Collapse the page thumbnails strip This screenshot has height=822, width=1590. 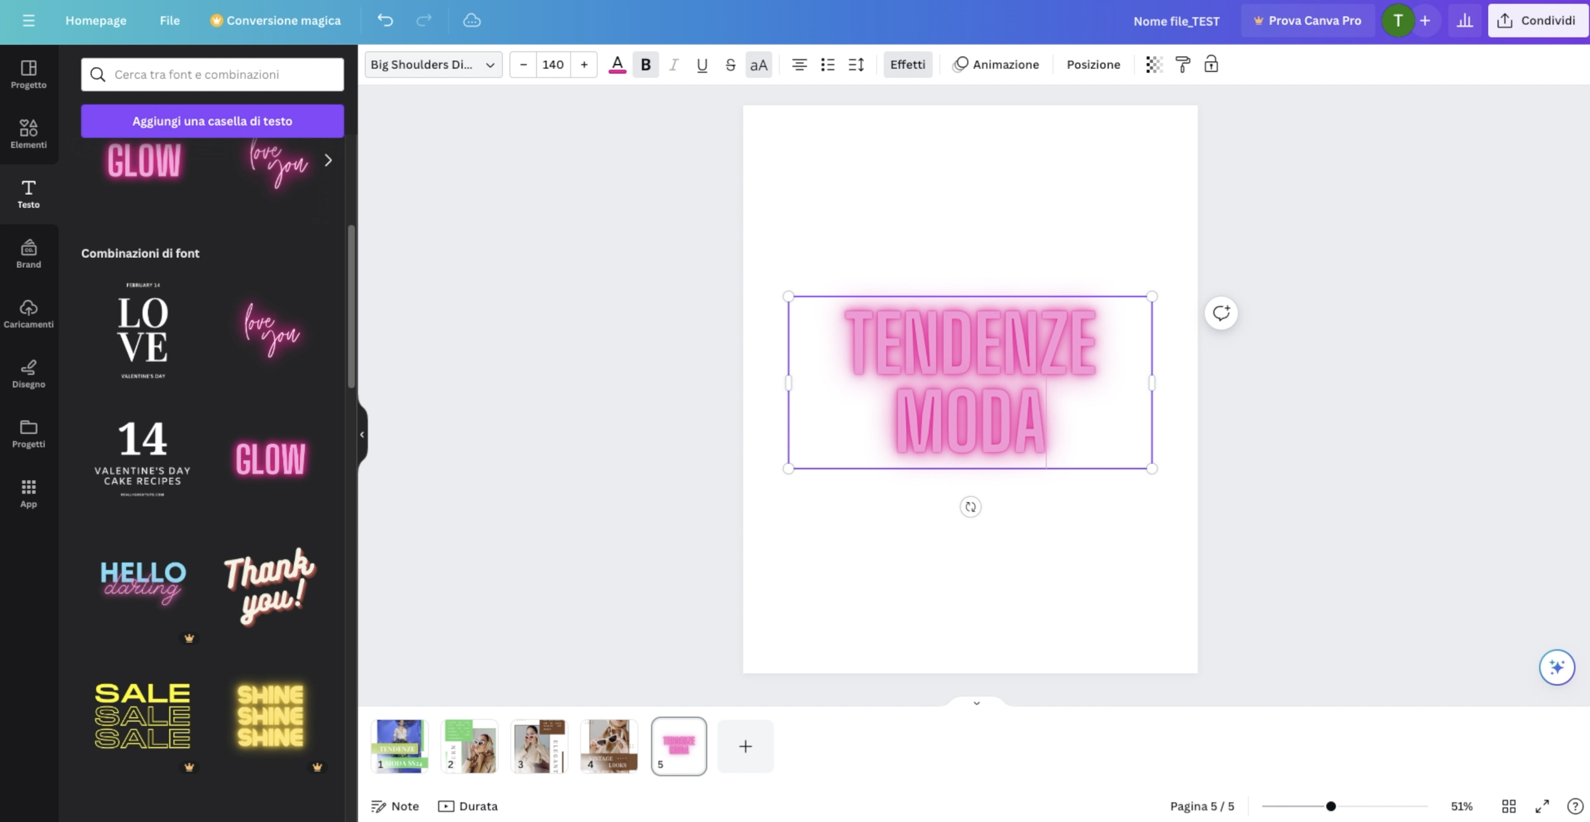[x=976, y=703]
